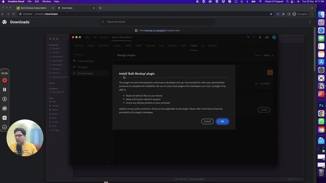Open Featured plugins in the sidebar
The image size is (326, 183).
click(86, 61)
